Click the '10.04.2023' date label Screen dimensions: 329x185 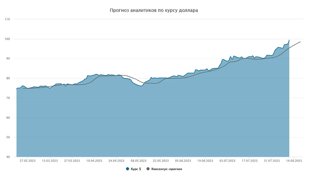coord(94,161)
